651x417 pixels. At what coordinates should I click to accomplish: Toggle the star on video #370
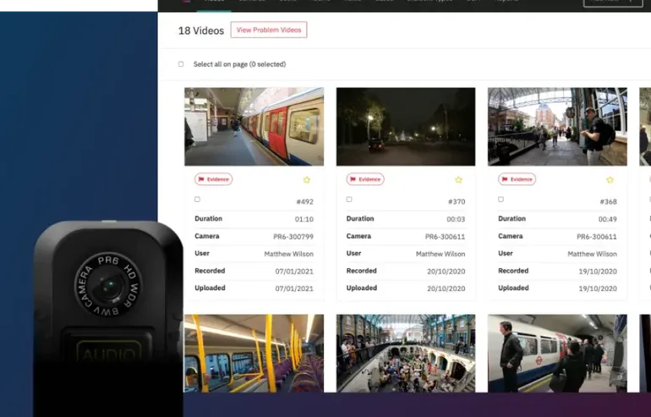(458, 180)
